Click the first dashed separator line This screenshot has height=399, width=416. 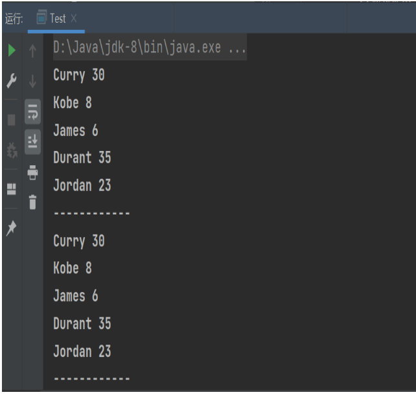(91, 213)
